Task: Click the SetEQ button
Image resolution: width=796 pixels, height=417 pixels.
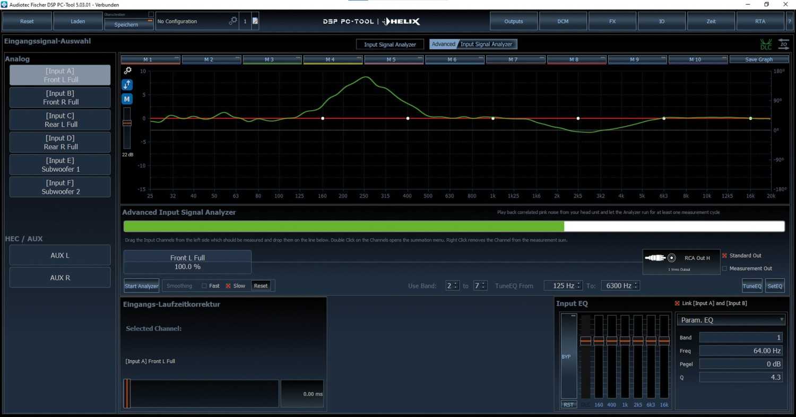Action: tap(775, 286)
